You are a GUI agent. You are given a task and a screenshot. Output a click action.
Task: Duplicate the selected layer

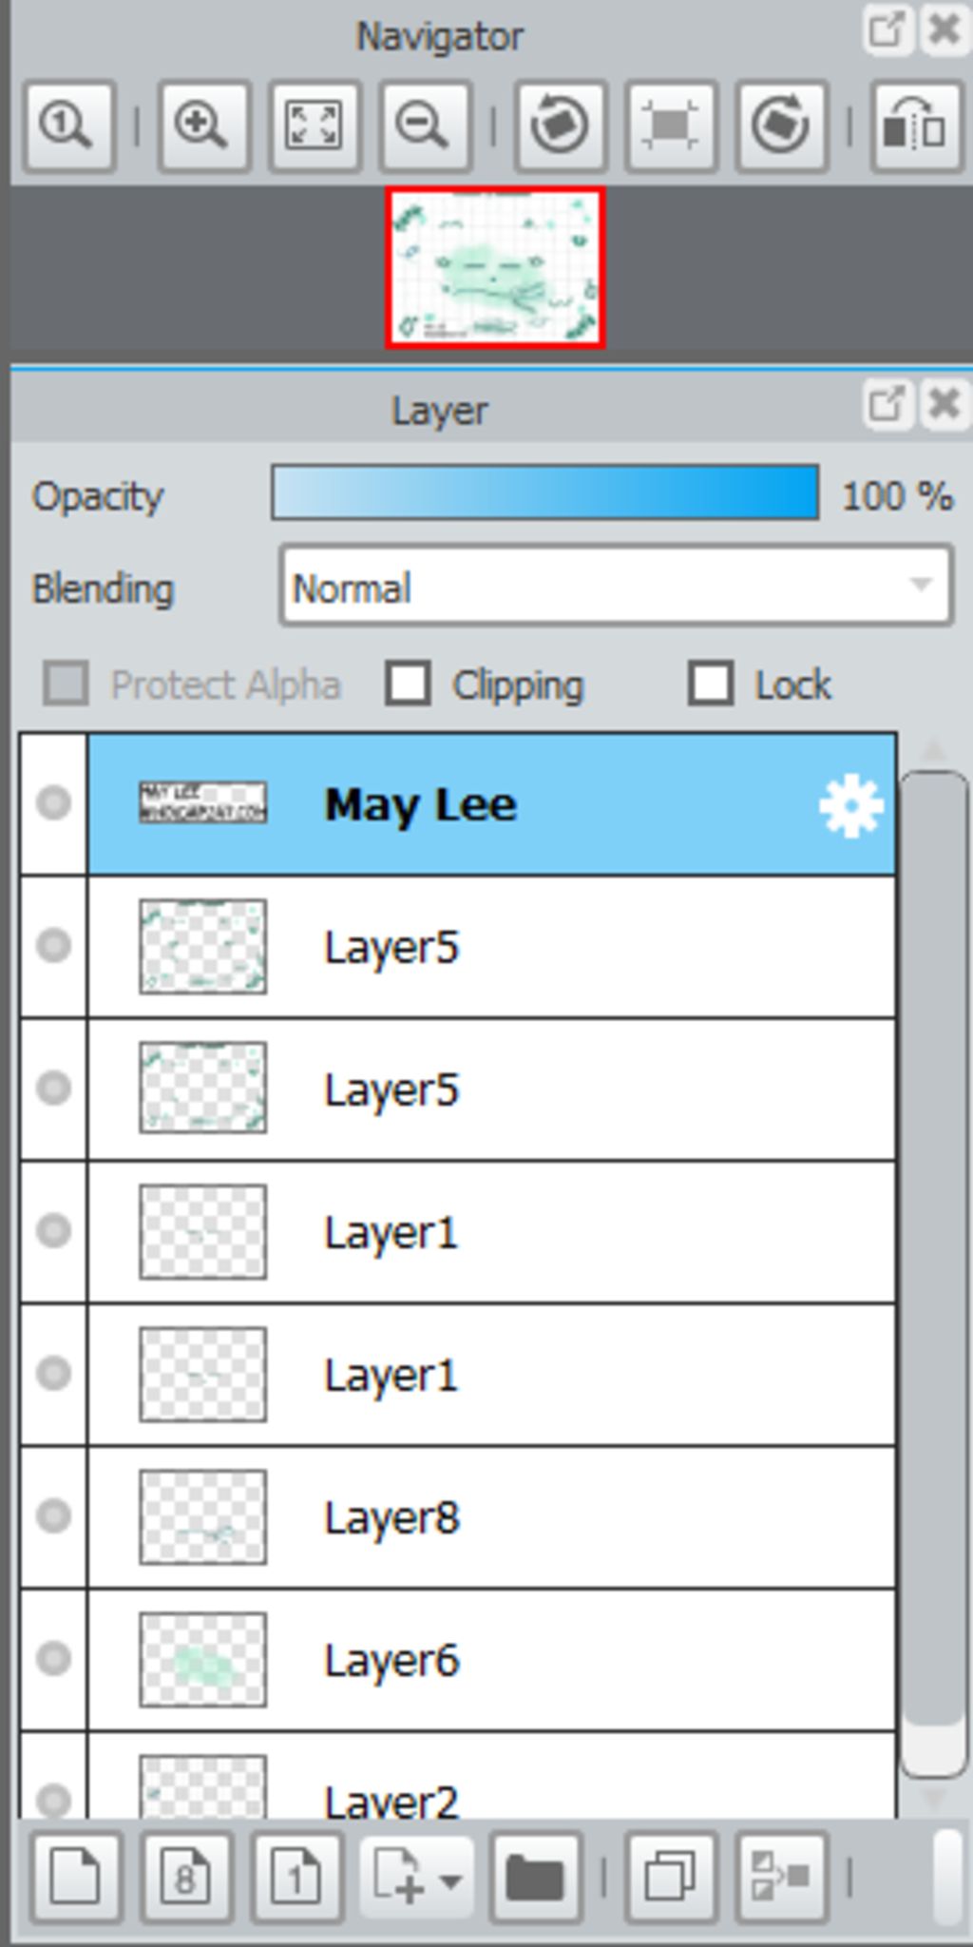pyautogui.click(x=671, y=1878)
